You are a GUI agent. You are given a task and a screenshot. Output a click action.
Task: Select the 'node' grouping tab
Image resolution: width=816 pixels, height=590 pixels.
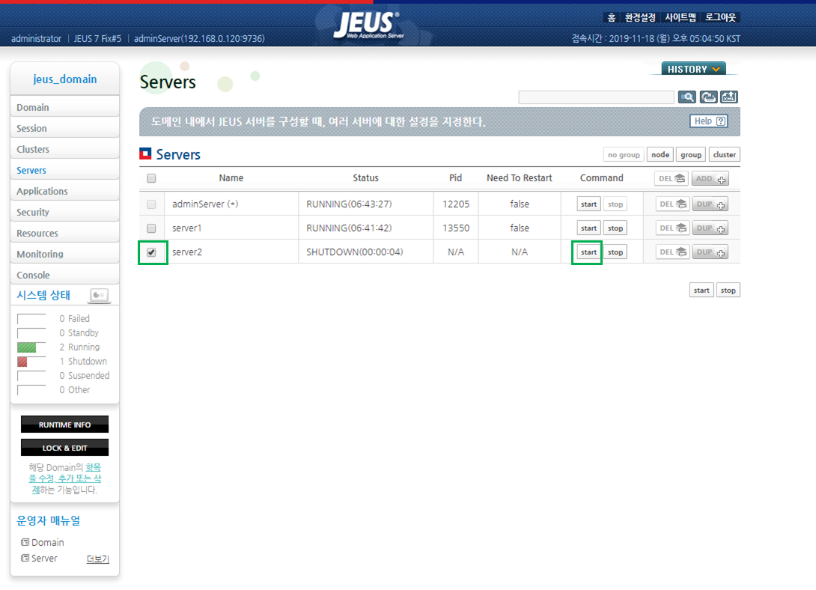pos(660,154)
